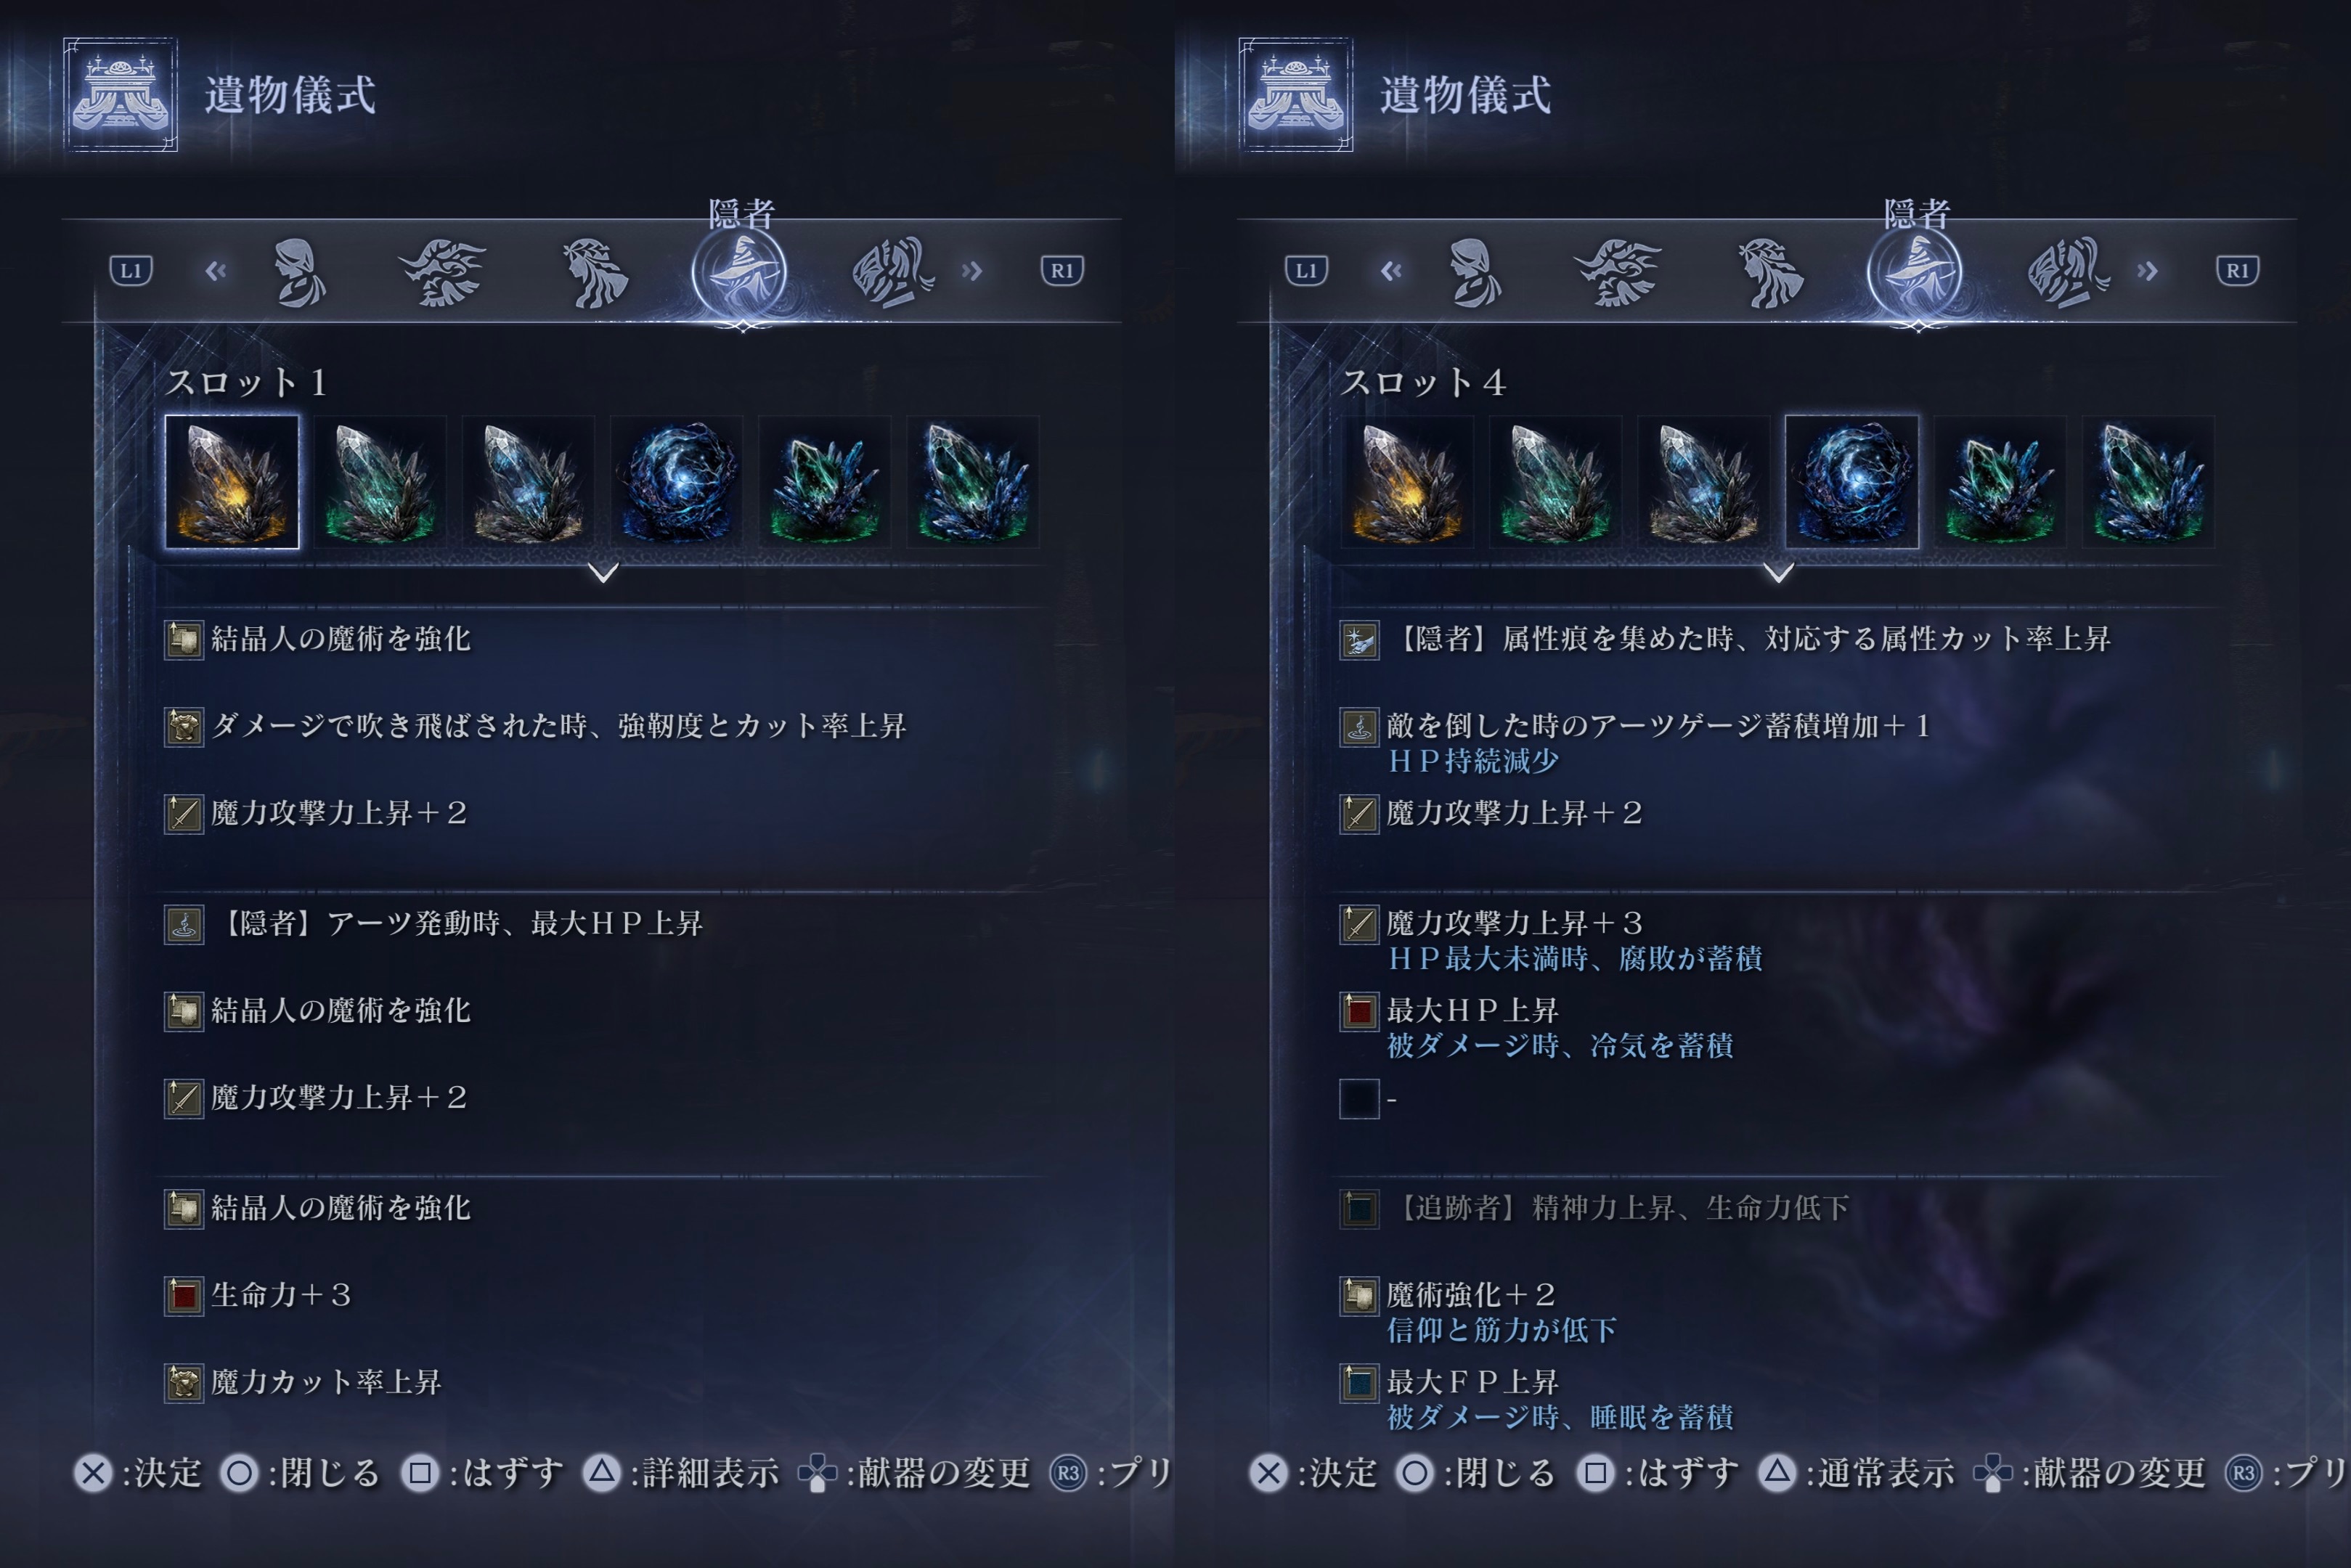2351x1568 pixels.
Task: Click the L1 shoulder button icon in left panel
Action: (131, 270)
